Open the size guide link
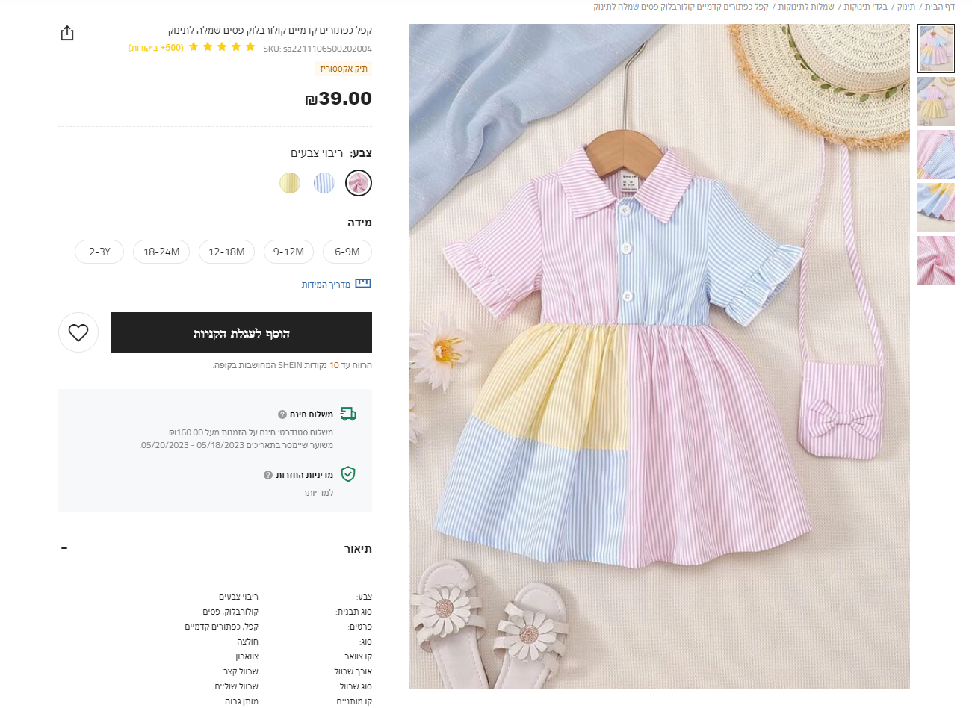 [x=326, y=285]
